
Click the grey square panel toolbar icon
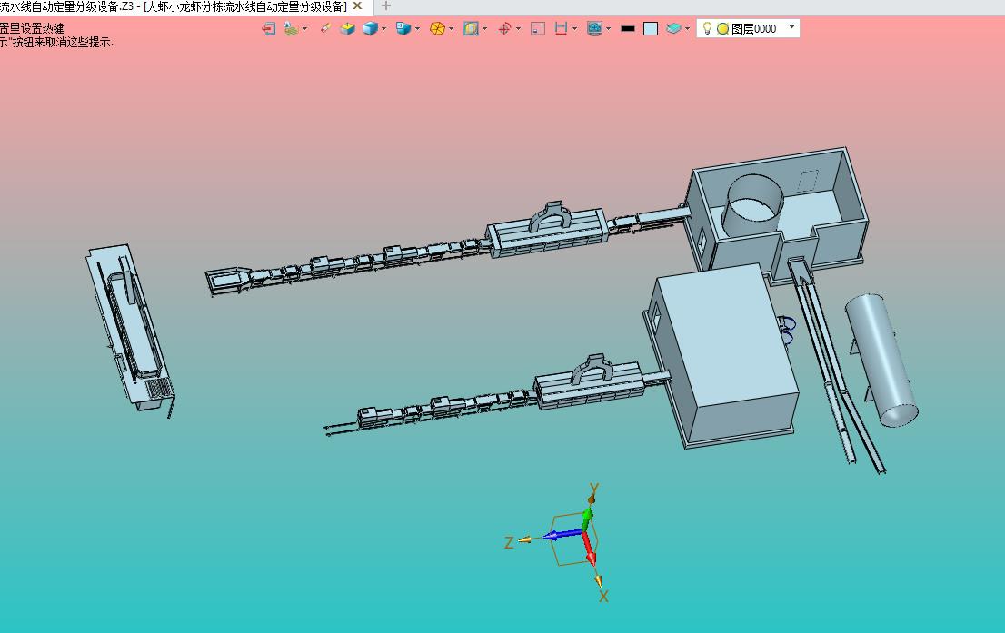[538, 29]
